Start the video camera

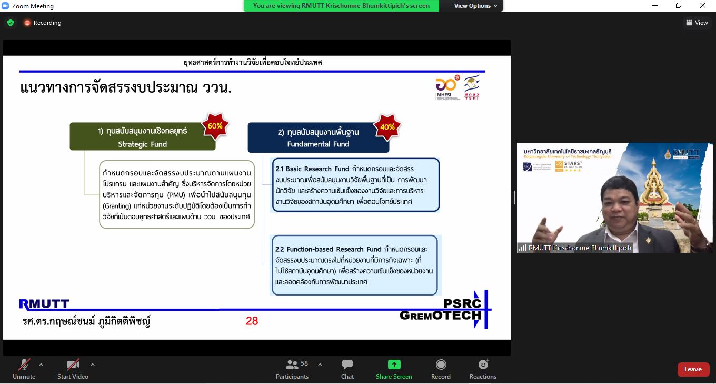73,369
